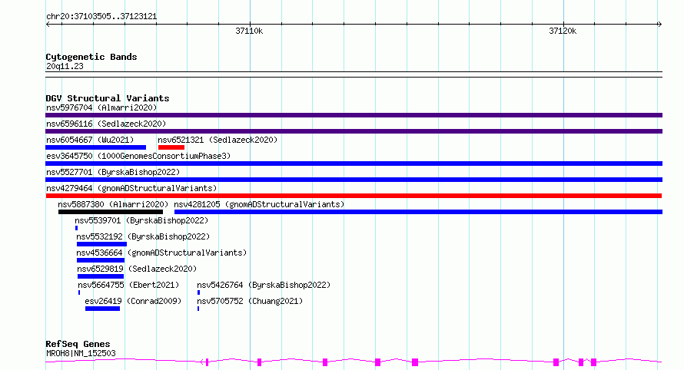Image resolution: width=684 pixels, height=370 pixels.
Task: Click the RefSeq Genes track title
Action: [78, 345]
